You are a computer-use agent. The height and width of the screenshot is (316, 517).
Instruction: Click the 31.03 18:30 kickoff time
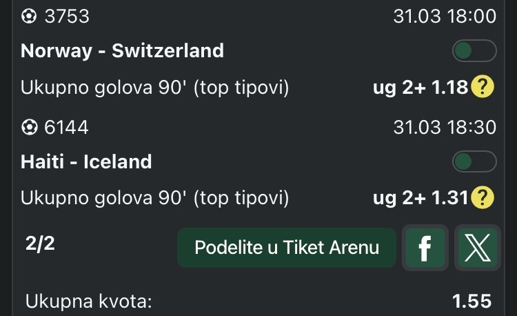pos(444,128)
